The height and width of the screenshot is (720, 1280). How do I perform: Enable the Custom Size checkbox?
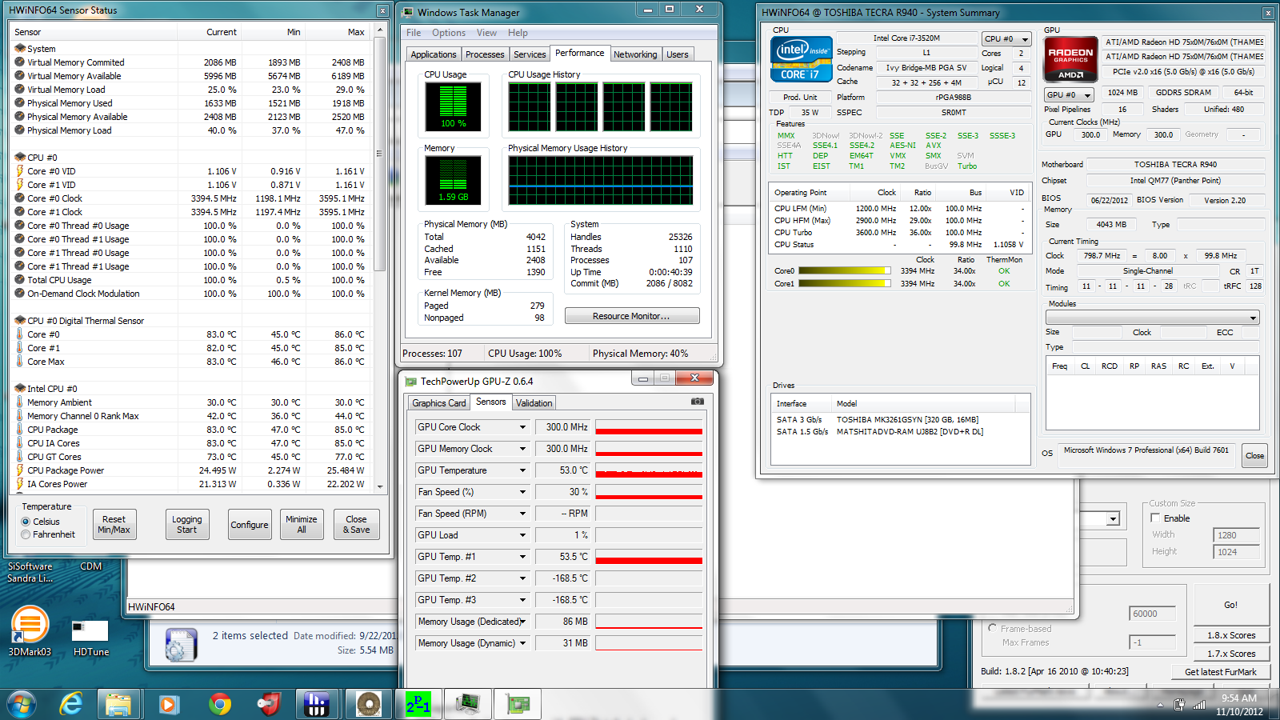pyautogui.click(x=1155, y=518)
